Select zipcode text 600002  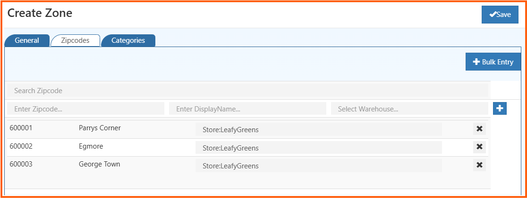(21, 146)
